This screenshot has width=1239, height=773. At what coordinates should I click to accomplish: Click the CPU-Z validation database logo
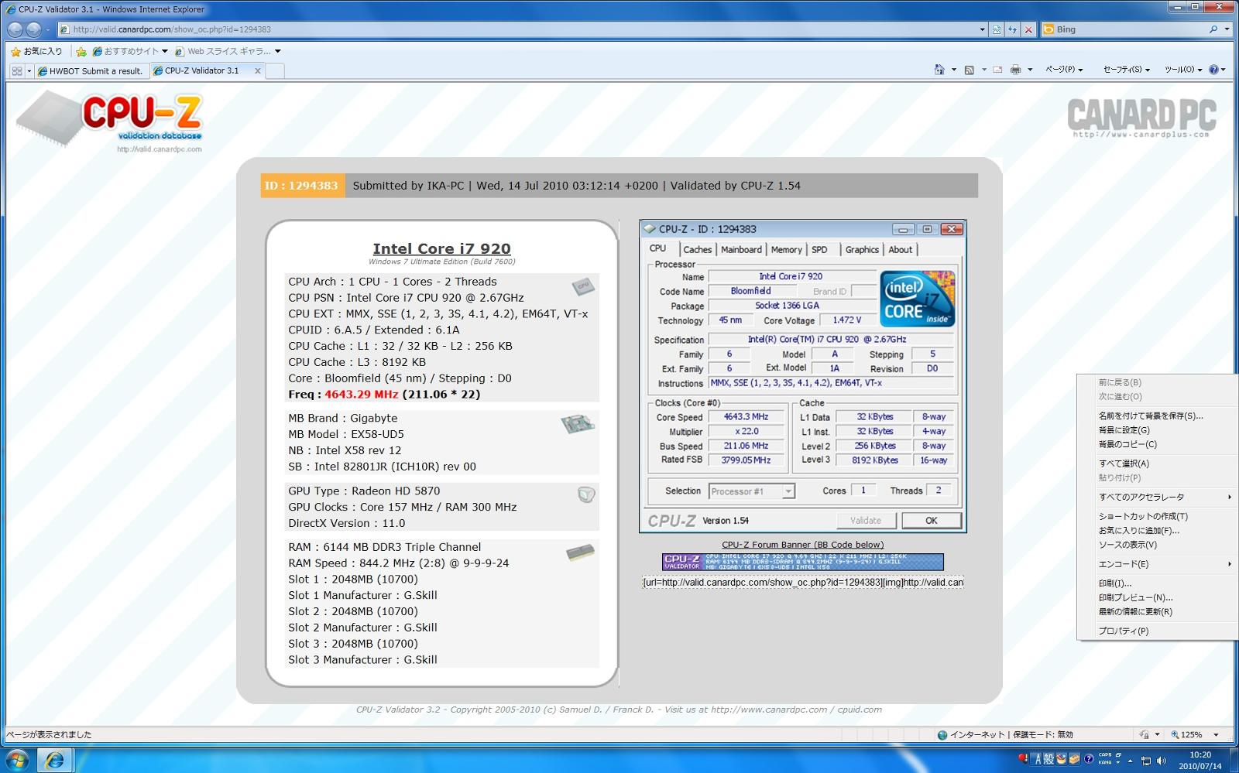(109, 121)
